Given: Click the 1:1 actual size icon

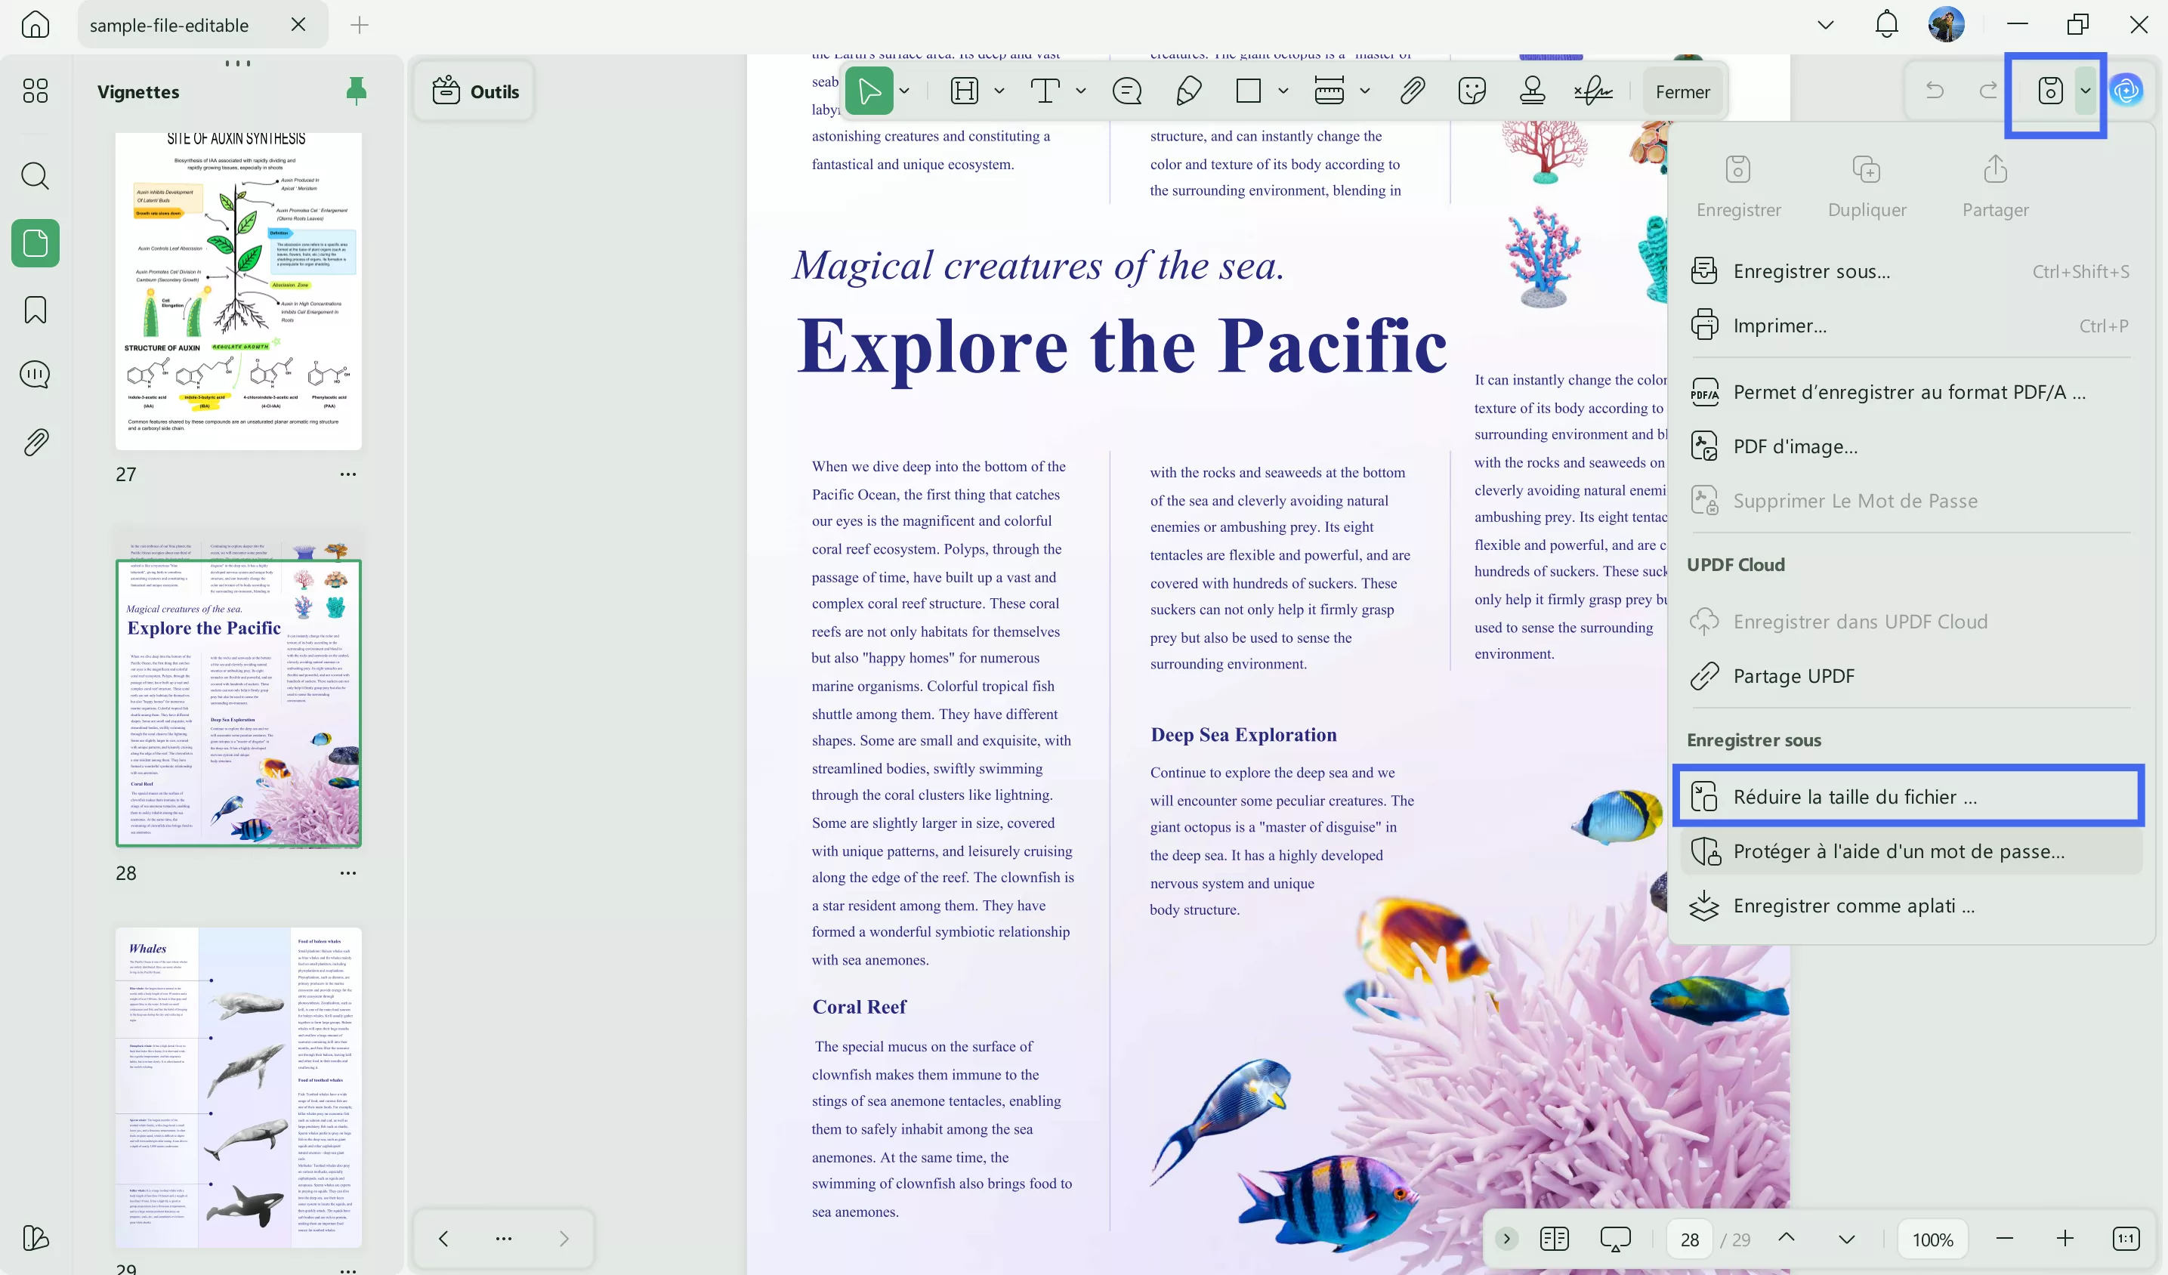Looking at the screenshot, I should [x=2126, y=1239].
